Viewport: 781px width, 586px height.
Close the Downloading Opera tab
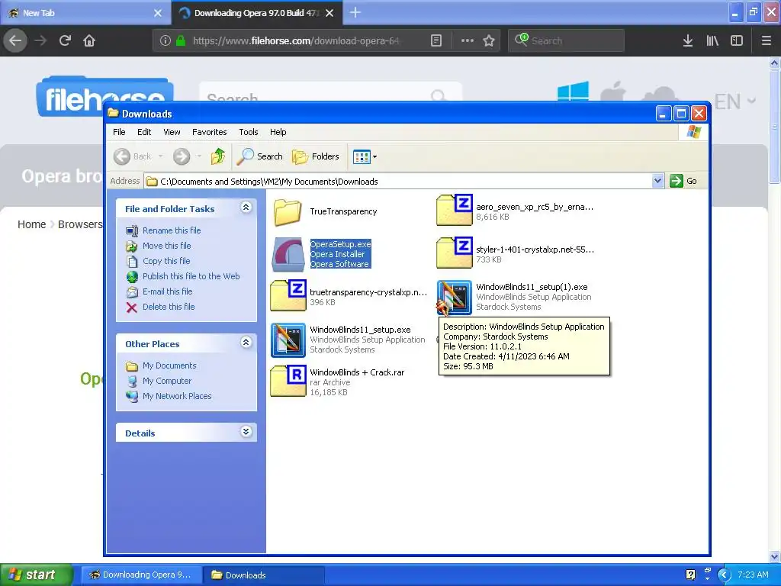(329, 13)
